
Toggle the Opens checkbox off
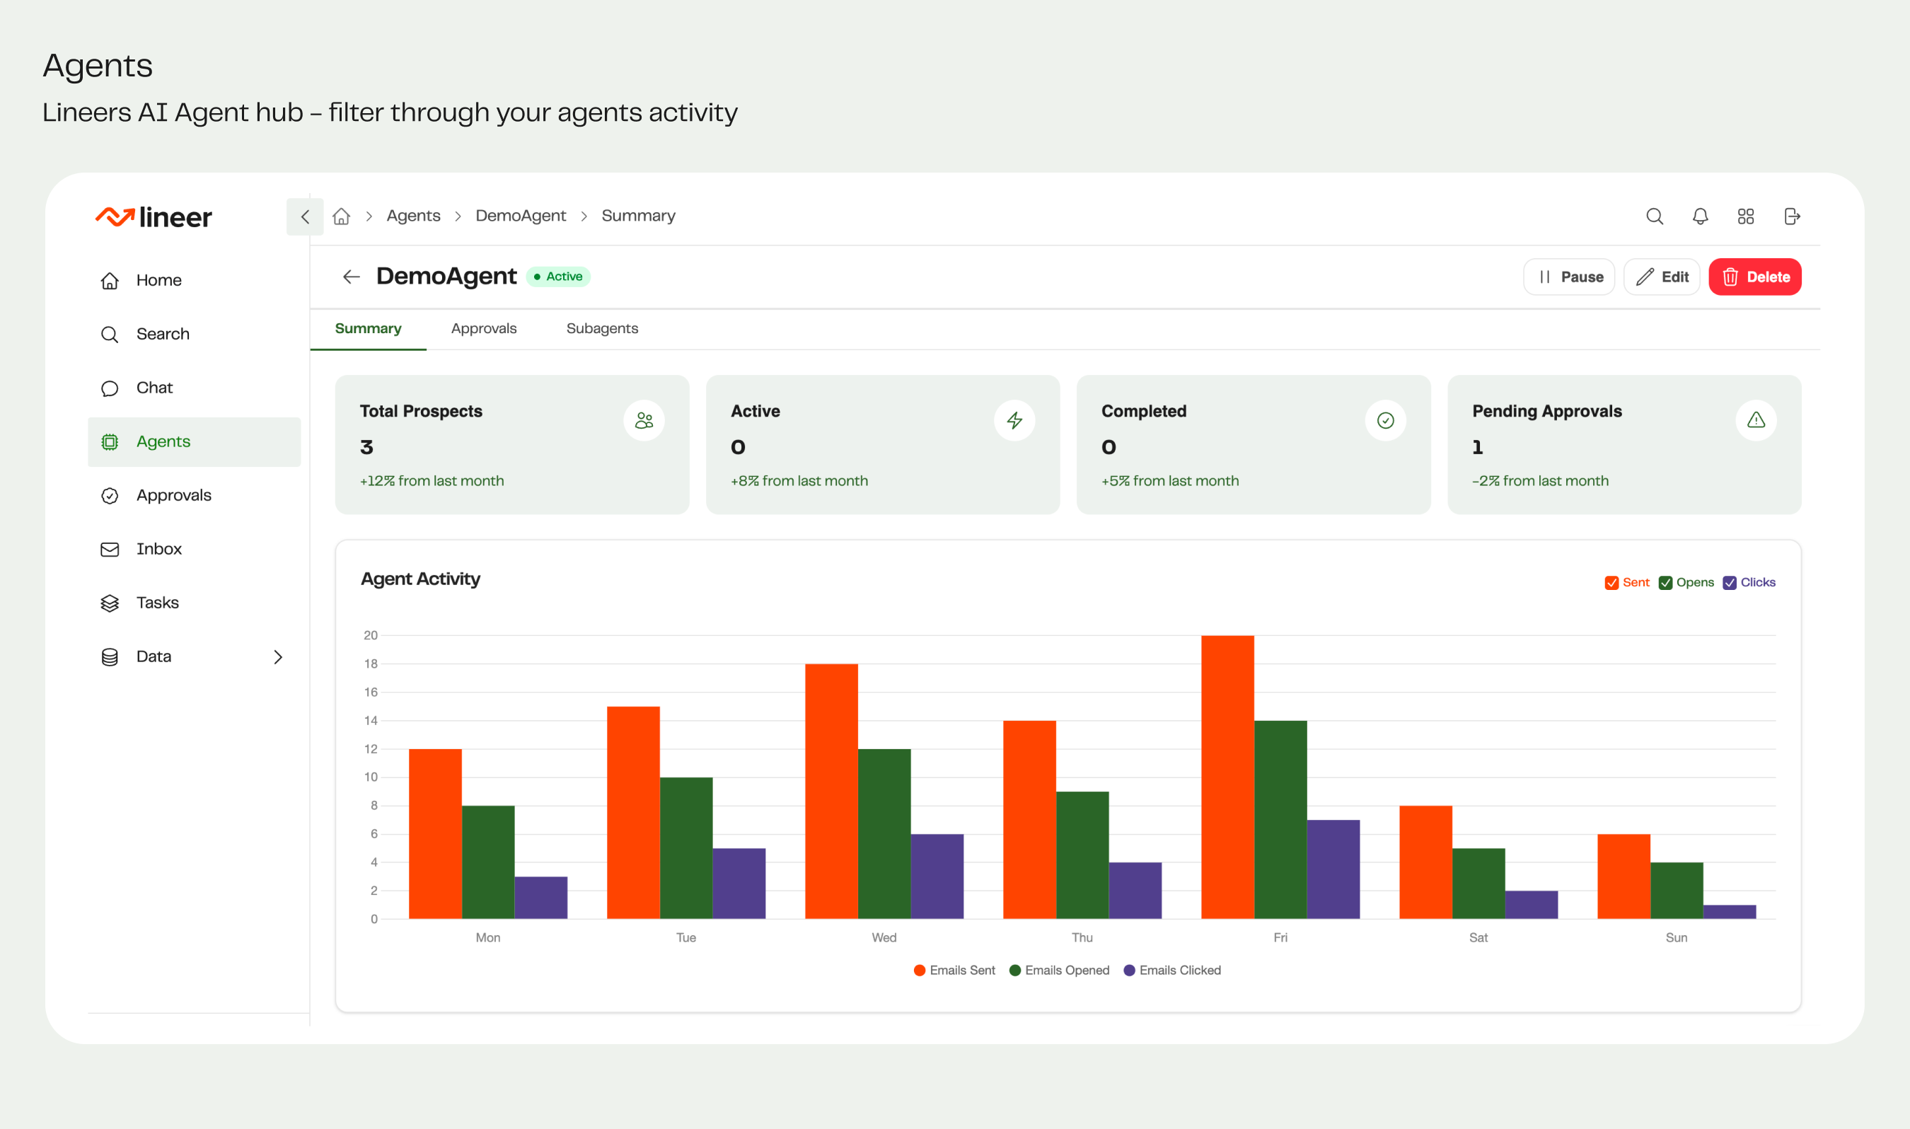click(1665, 583)
